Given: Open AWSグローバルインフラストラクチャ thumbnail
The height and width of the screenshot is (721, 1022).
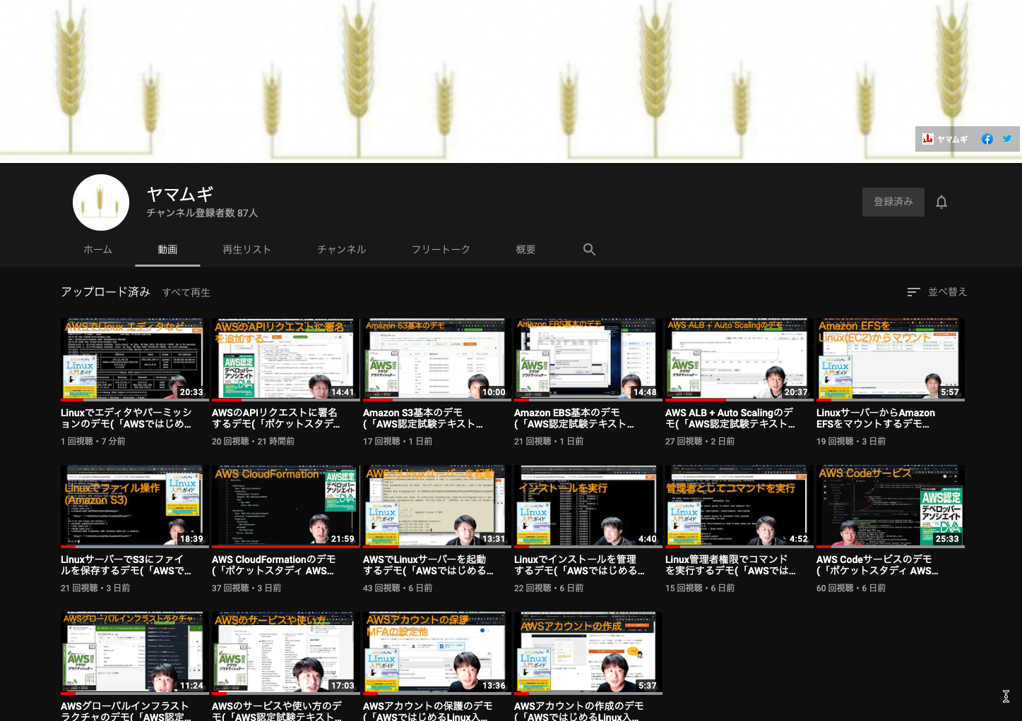Looking at the screenshot, I should pyautogui.click(x=133, y=653).
